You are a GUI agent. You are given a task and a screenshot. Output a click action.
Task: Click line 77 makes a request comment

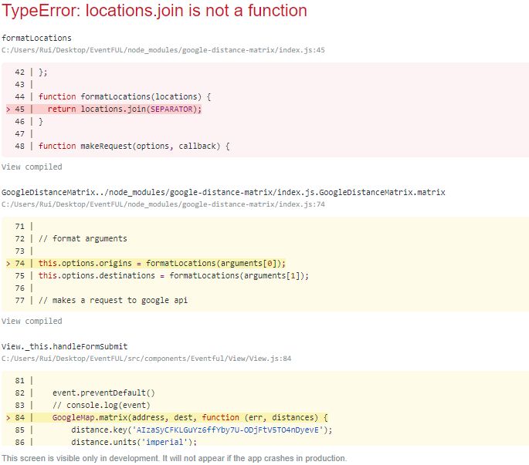[x=113, y=300]
